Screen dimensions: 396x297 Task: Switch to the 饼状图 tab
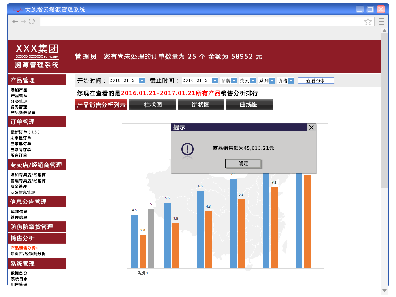tap(201, 105)
